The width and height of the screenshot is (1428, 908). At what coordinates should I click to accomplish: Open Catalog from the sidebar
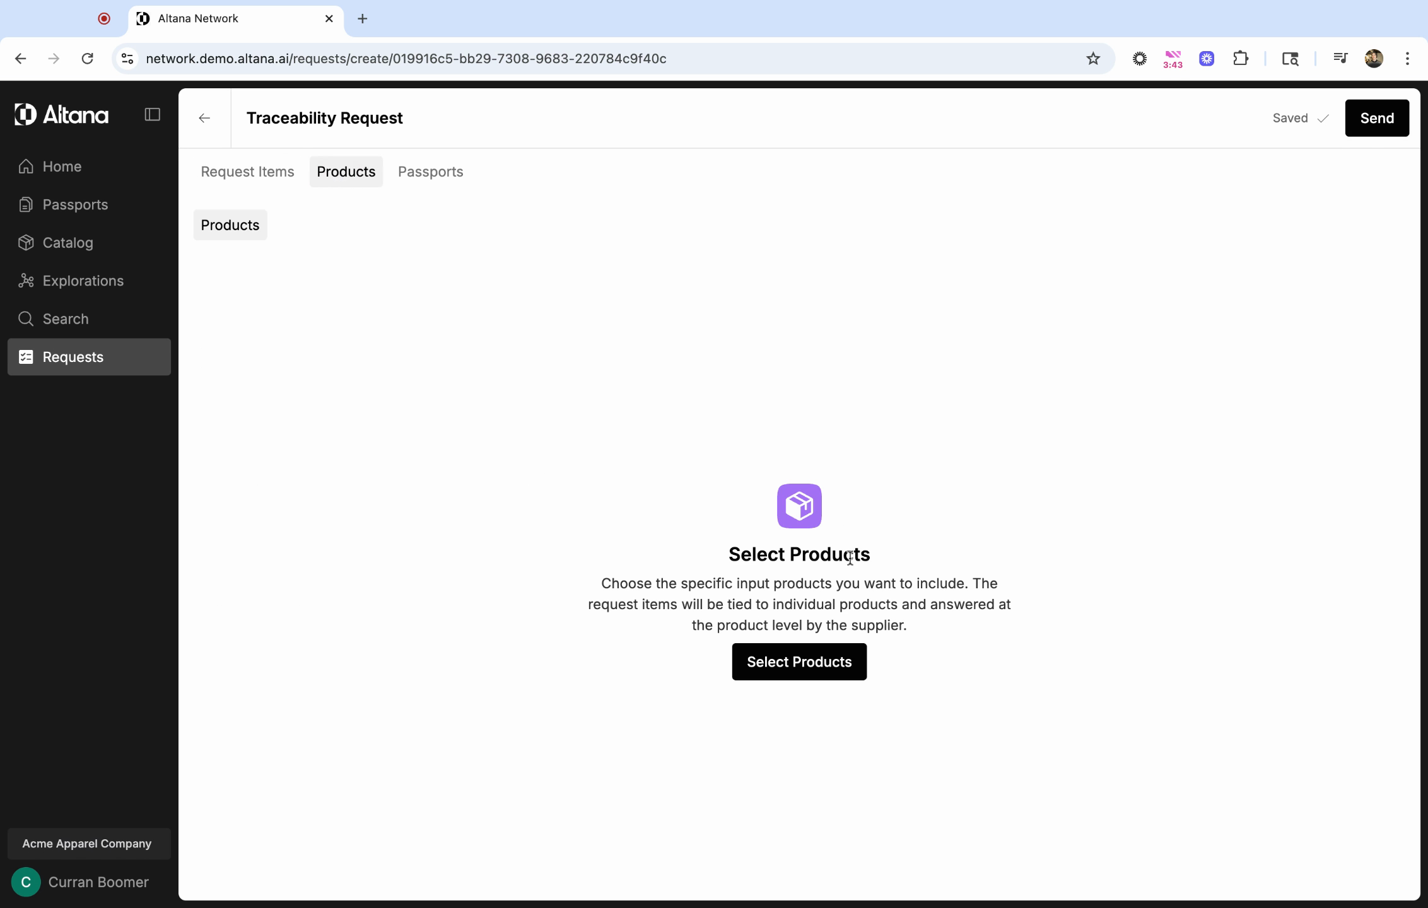(x=67, y=243)
